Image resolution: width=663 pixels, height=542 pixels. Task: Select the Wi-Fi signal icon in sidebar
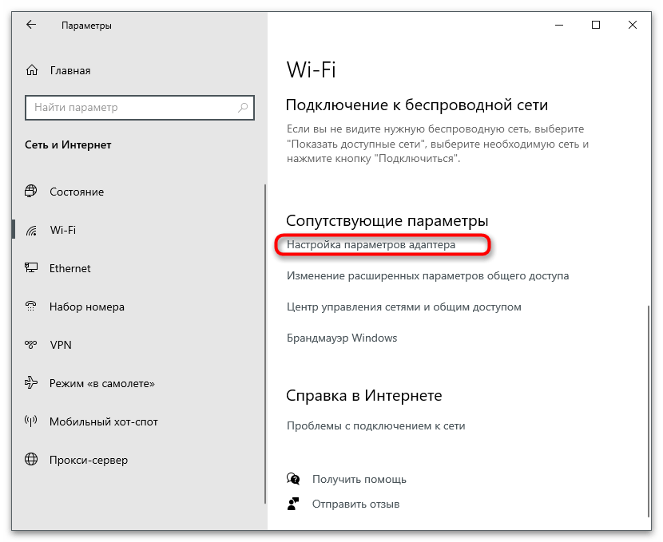31,230
